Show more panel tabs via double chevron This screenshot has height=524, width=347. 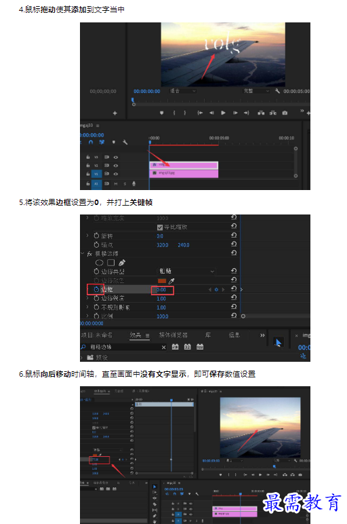click(262, 335)
